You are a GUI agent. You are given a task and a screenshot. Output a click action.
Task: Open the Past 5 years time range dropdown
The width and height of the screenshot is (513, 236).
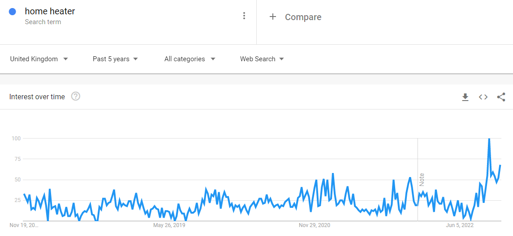[115, 59]
